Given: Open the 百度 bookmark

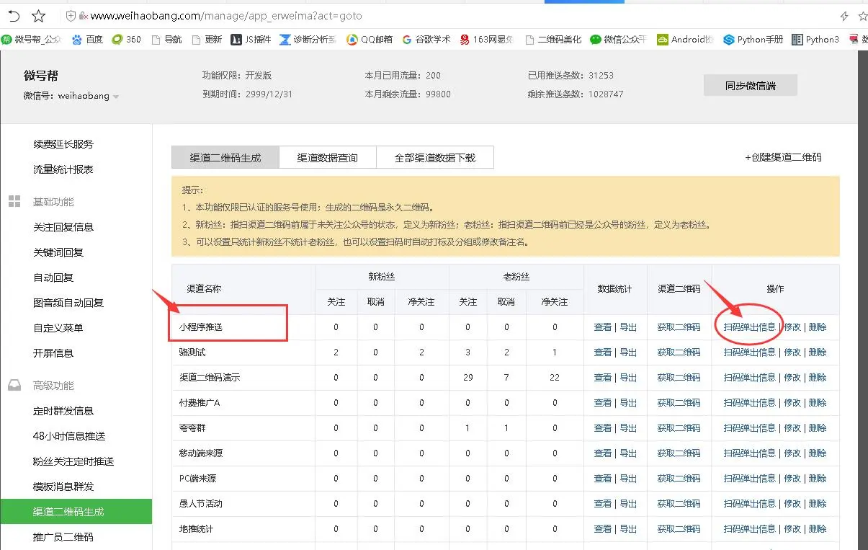Looking at the screenshot, I should [87, 40].
